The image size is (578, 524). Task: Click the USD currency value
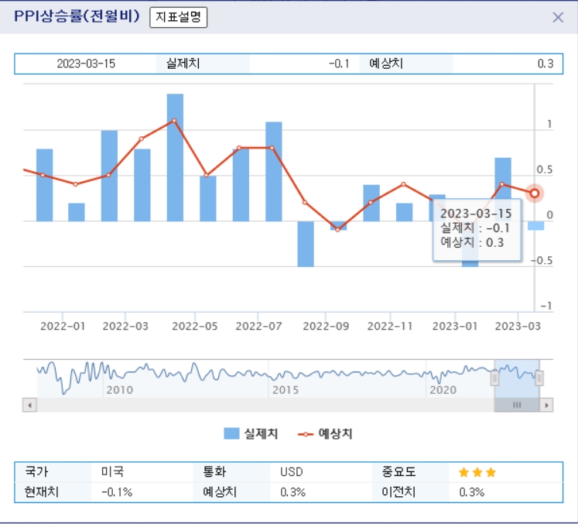292,471
